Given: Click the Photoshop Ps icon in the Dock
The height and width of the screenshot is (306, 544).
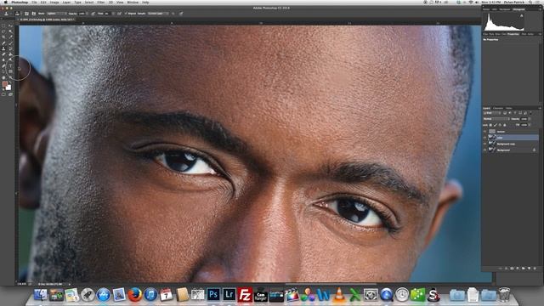Looking at the screenshot, I should (213, 295).
